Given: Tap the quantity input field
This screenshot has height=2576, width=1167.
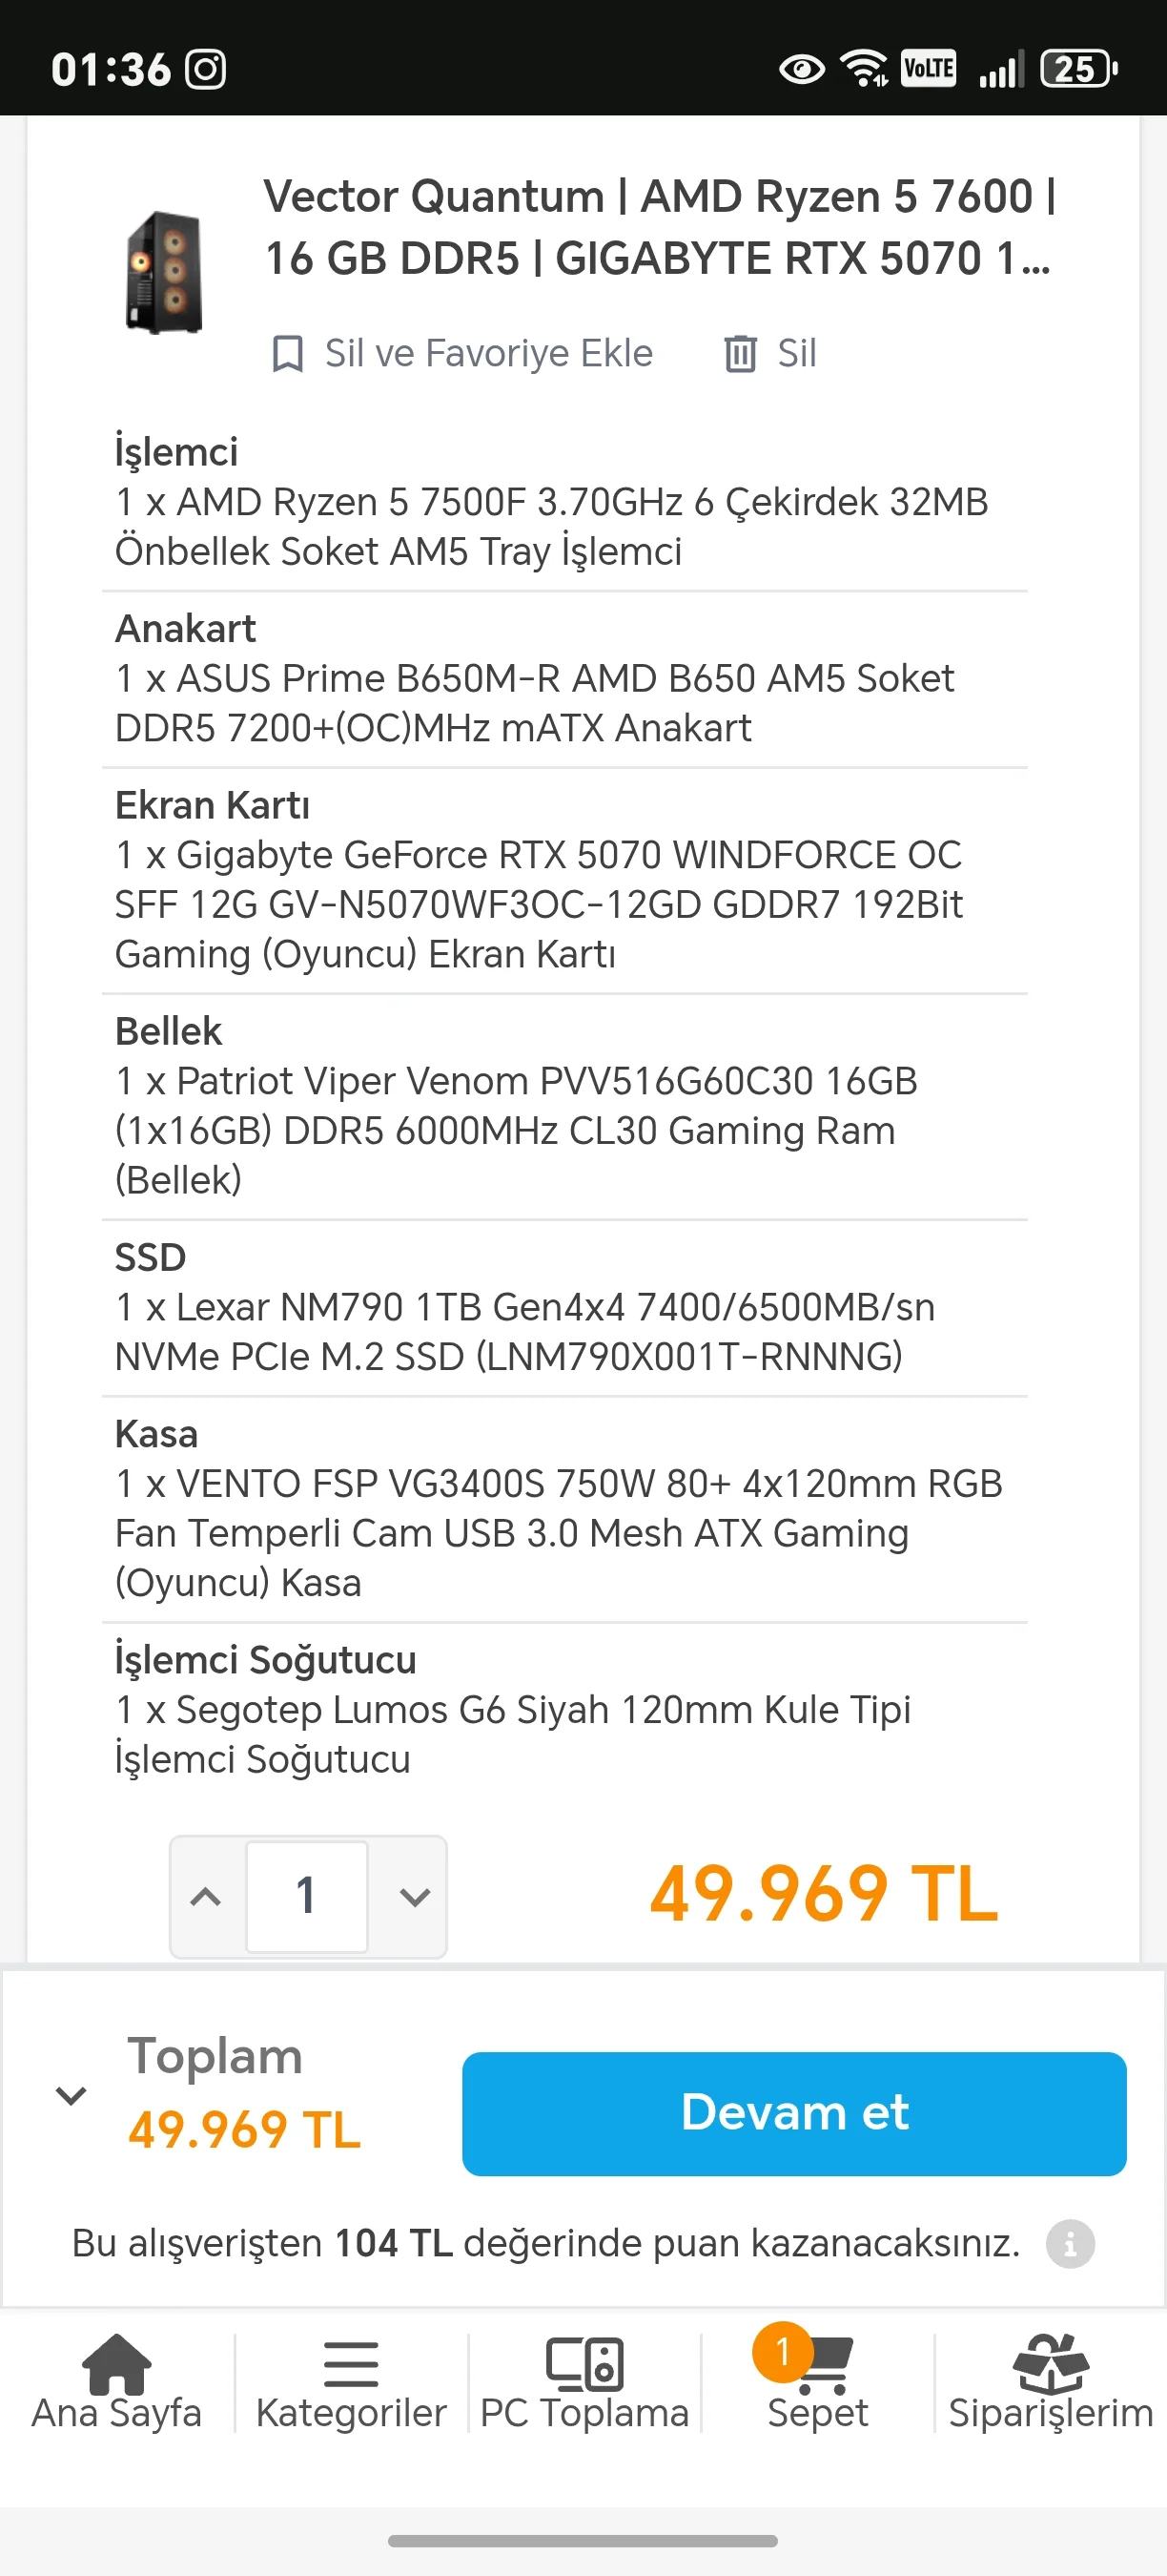Looking at the screenshot, I should 307,1897.
